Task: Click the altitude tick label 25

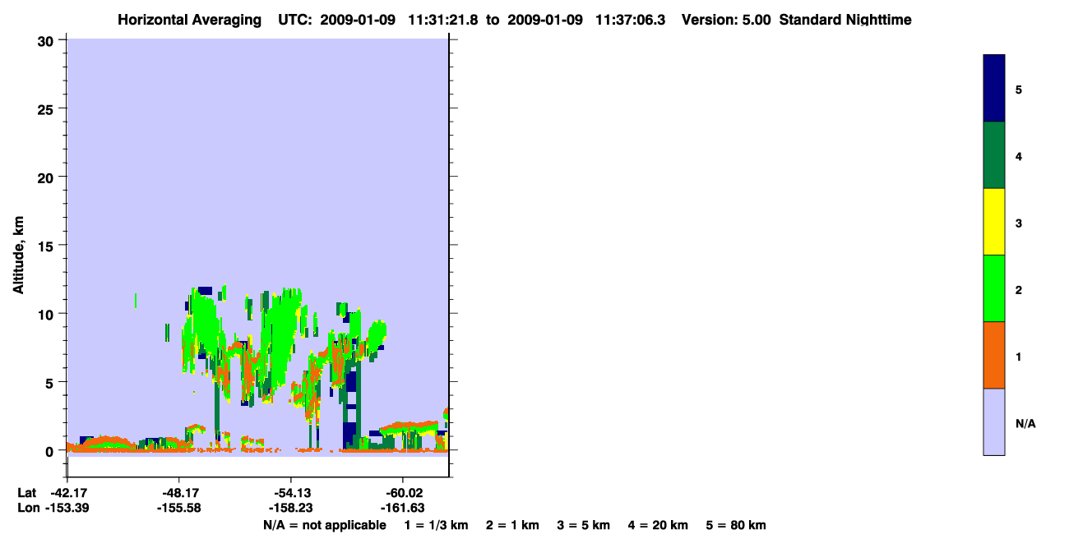Action: click(x=48, y=108)
